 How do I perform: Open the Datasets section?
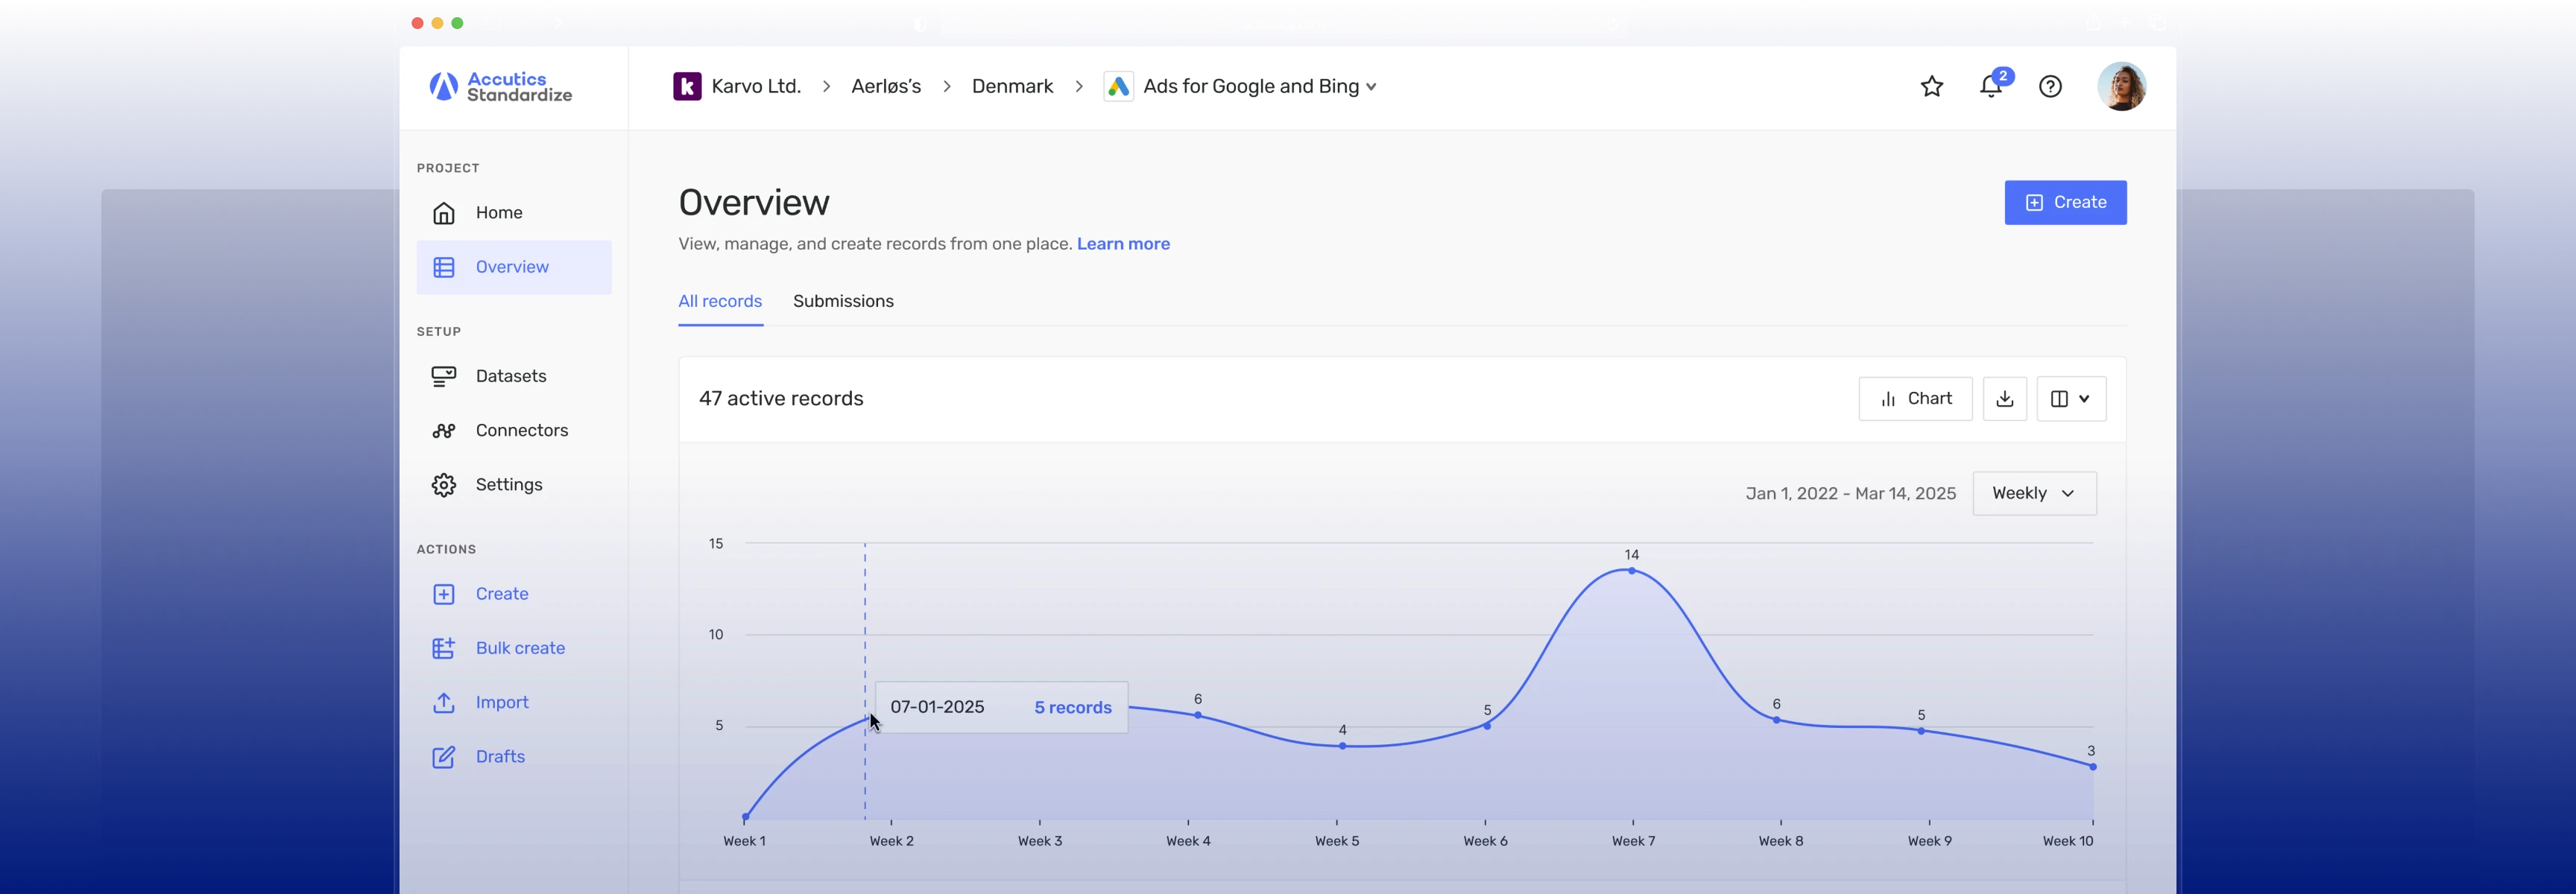tap(510, 377)
